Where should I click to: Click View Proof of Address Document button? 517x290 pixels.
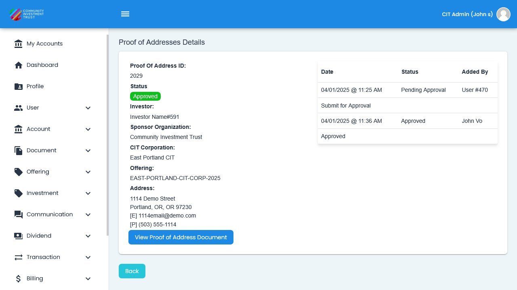click(x=181, y=237)
